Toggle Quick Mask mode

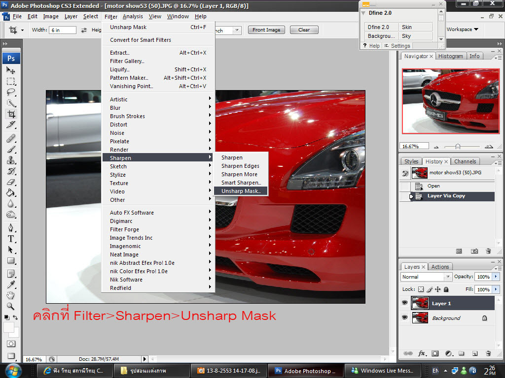click(11, 344)
